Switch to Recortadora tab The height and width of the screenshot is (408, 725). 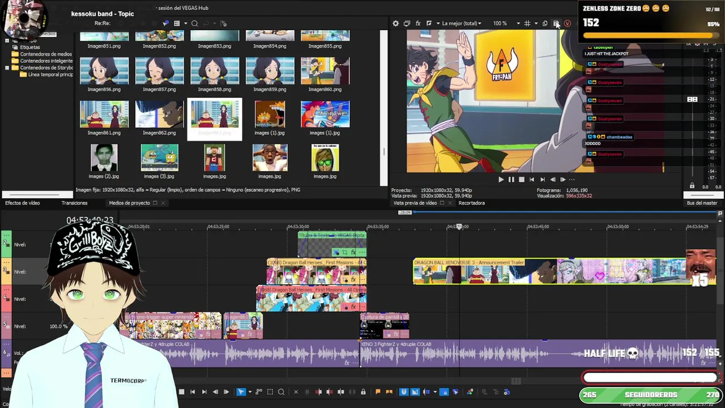click(471, 203)
